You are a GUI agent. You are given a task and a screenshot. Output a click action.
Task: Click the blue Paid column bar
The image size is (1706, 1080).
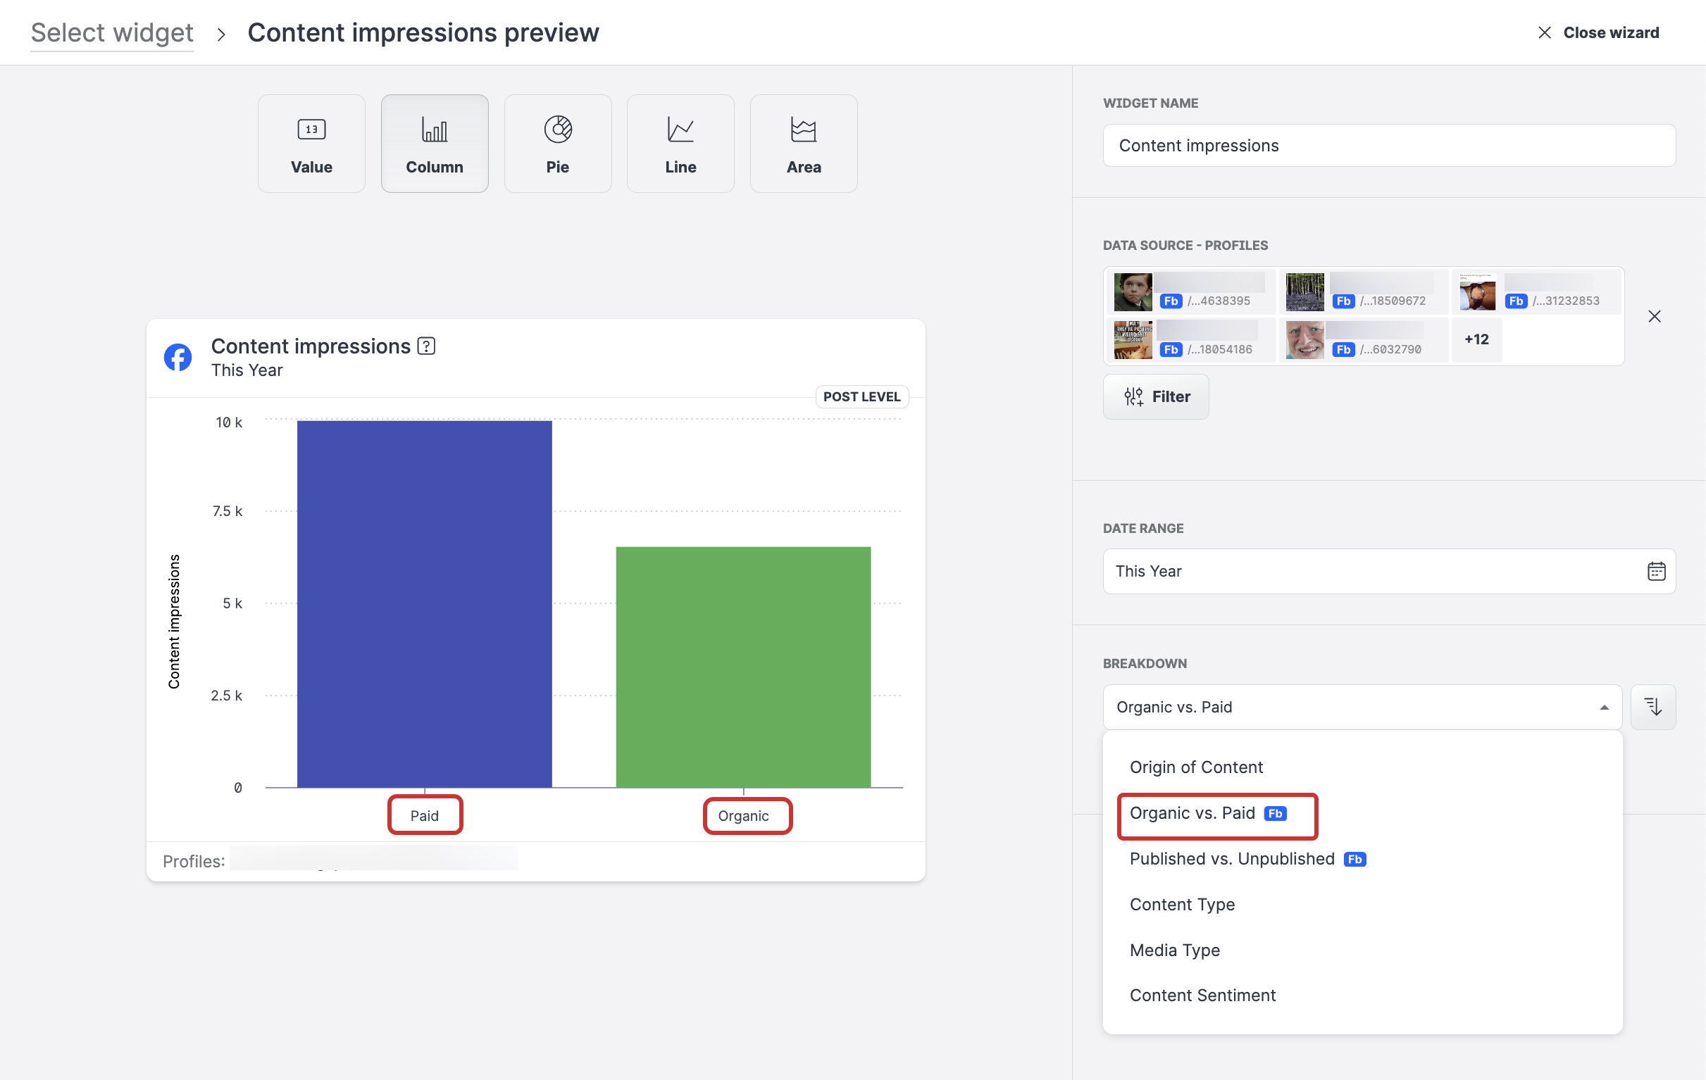(x=423, y=603)
